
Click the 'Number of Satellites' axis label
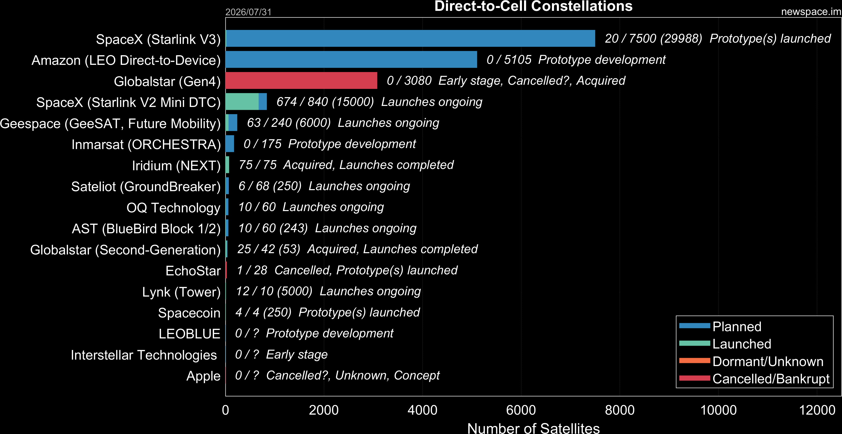(x=533, y=428)
